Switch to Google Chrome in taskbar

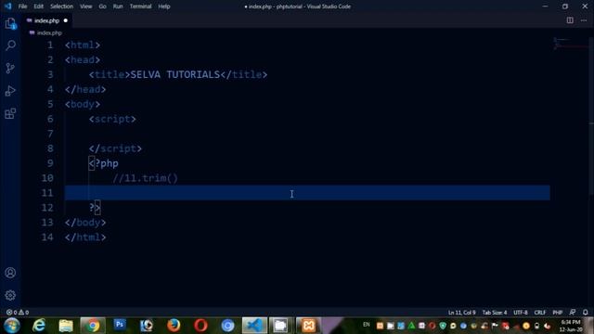(x=93, y=326)
